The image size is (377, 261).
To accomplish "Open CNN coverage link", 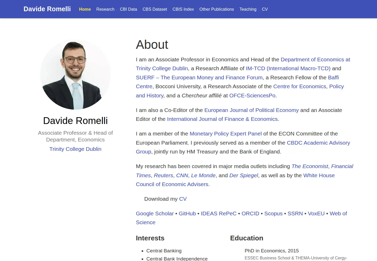I will [182, 175].
